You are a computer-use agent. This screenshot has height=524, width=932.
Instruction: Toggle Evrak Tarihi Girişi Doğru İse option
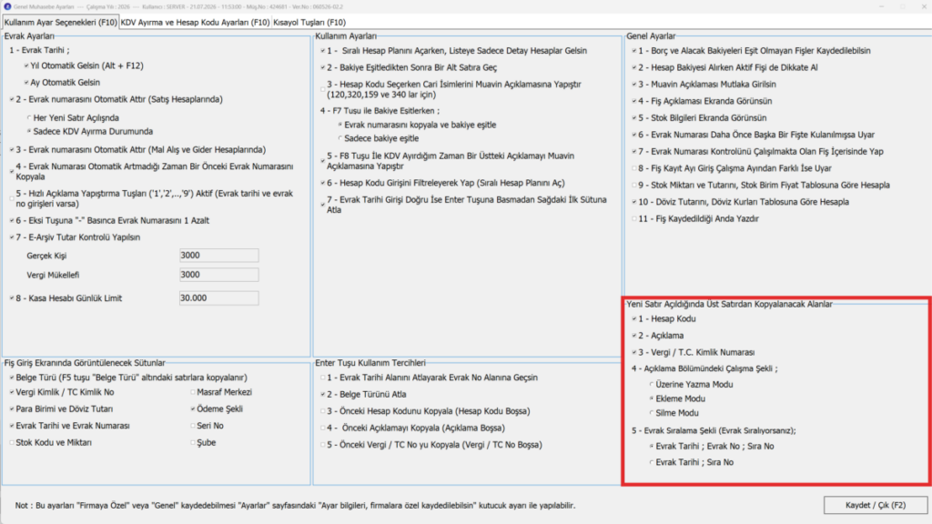[323, 205]
